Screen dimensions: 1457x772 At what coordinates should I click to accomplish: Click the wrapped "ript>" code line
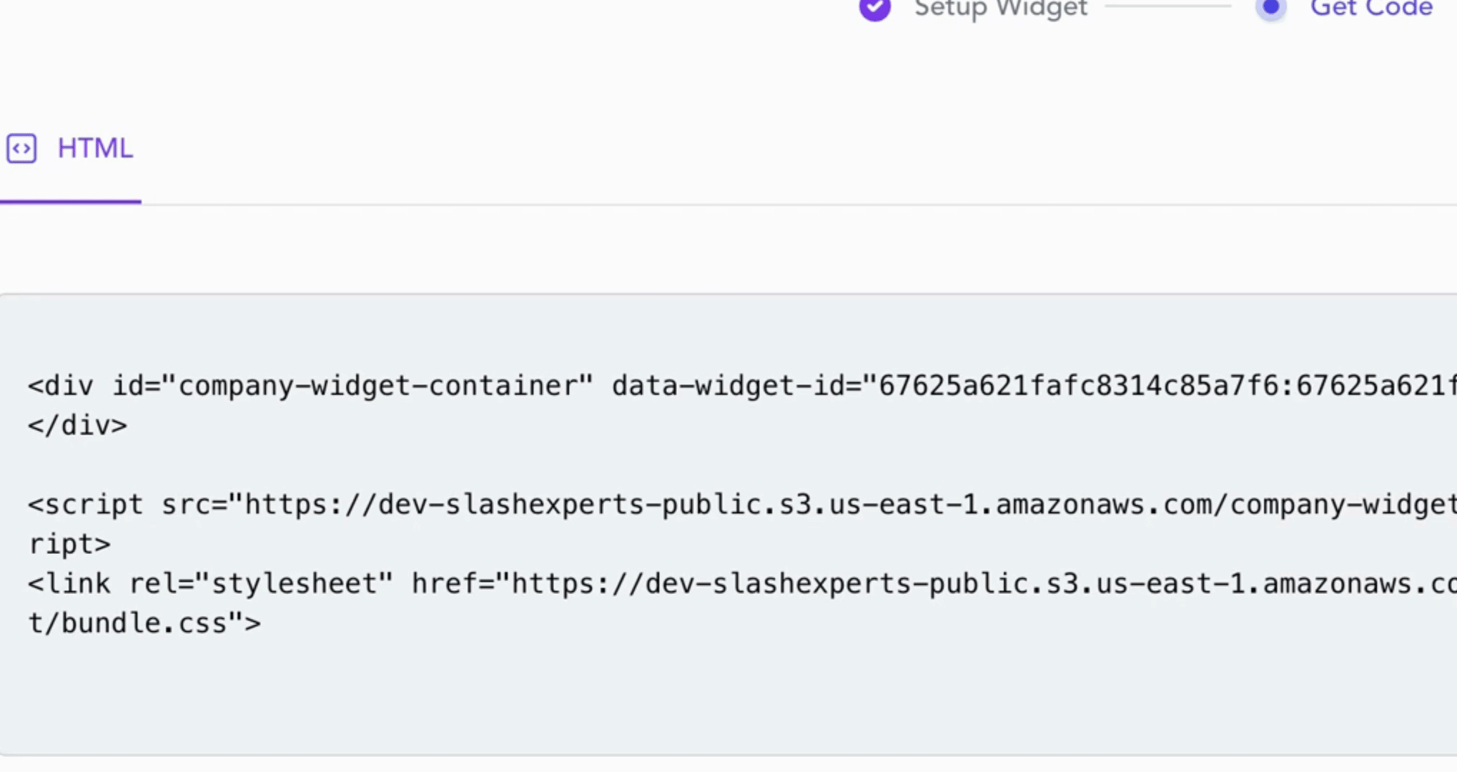click(x=69, y=545)
